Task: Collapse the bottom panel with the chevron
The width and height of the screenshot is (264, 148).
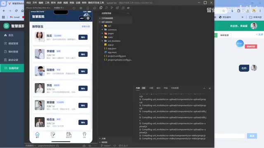Action: [204, 88]
